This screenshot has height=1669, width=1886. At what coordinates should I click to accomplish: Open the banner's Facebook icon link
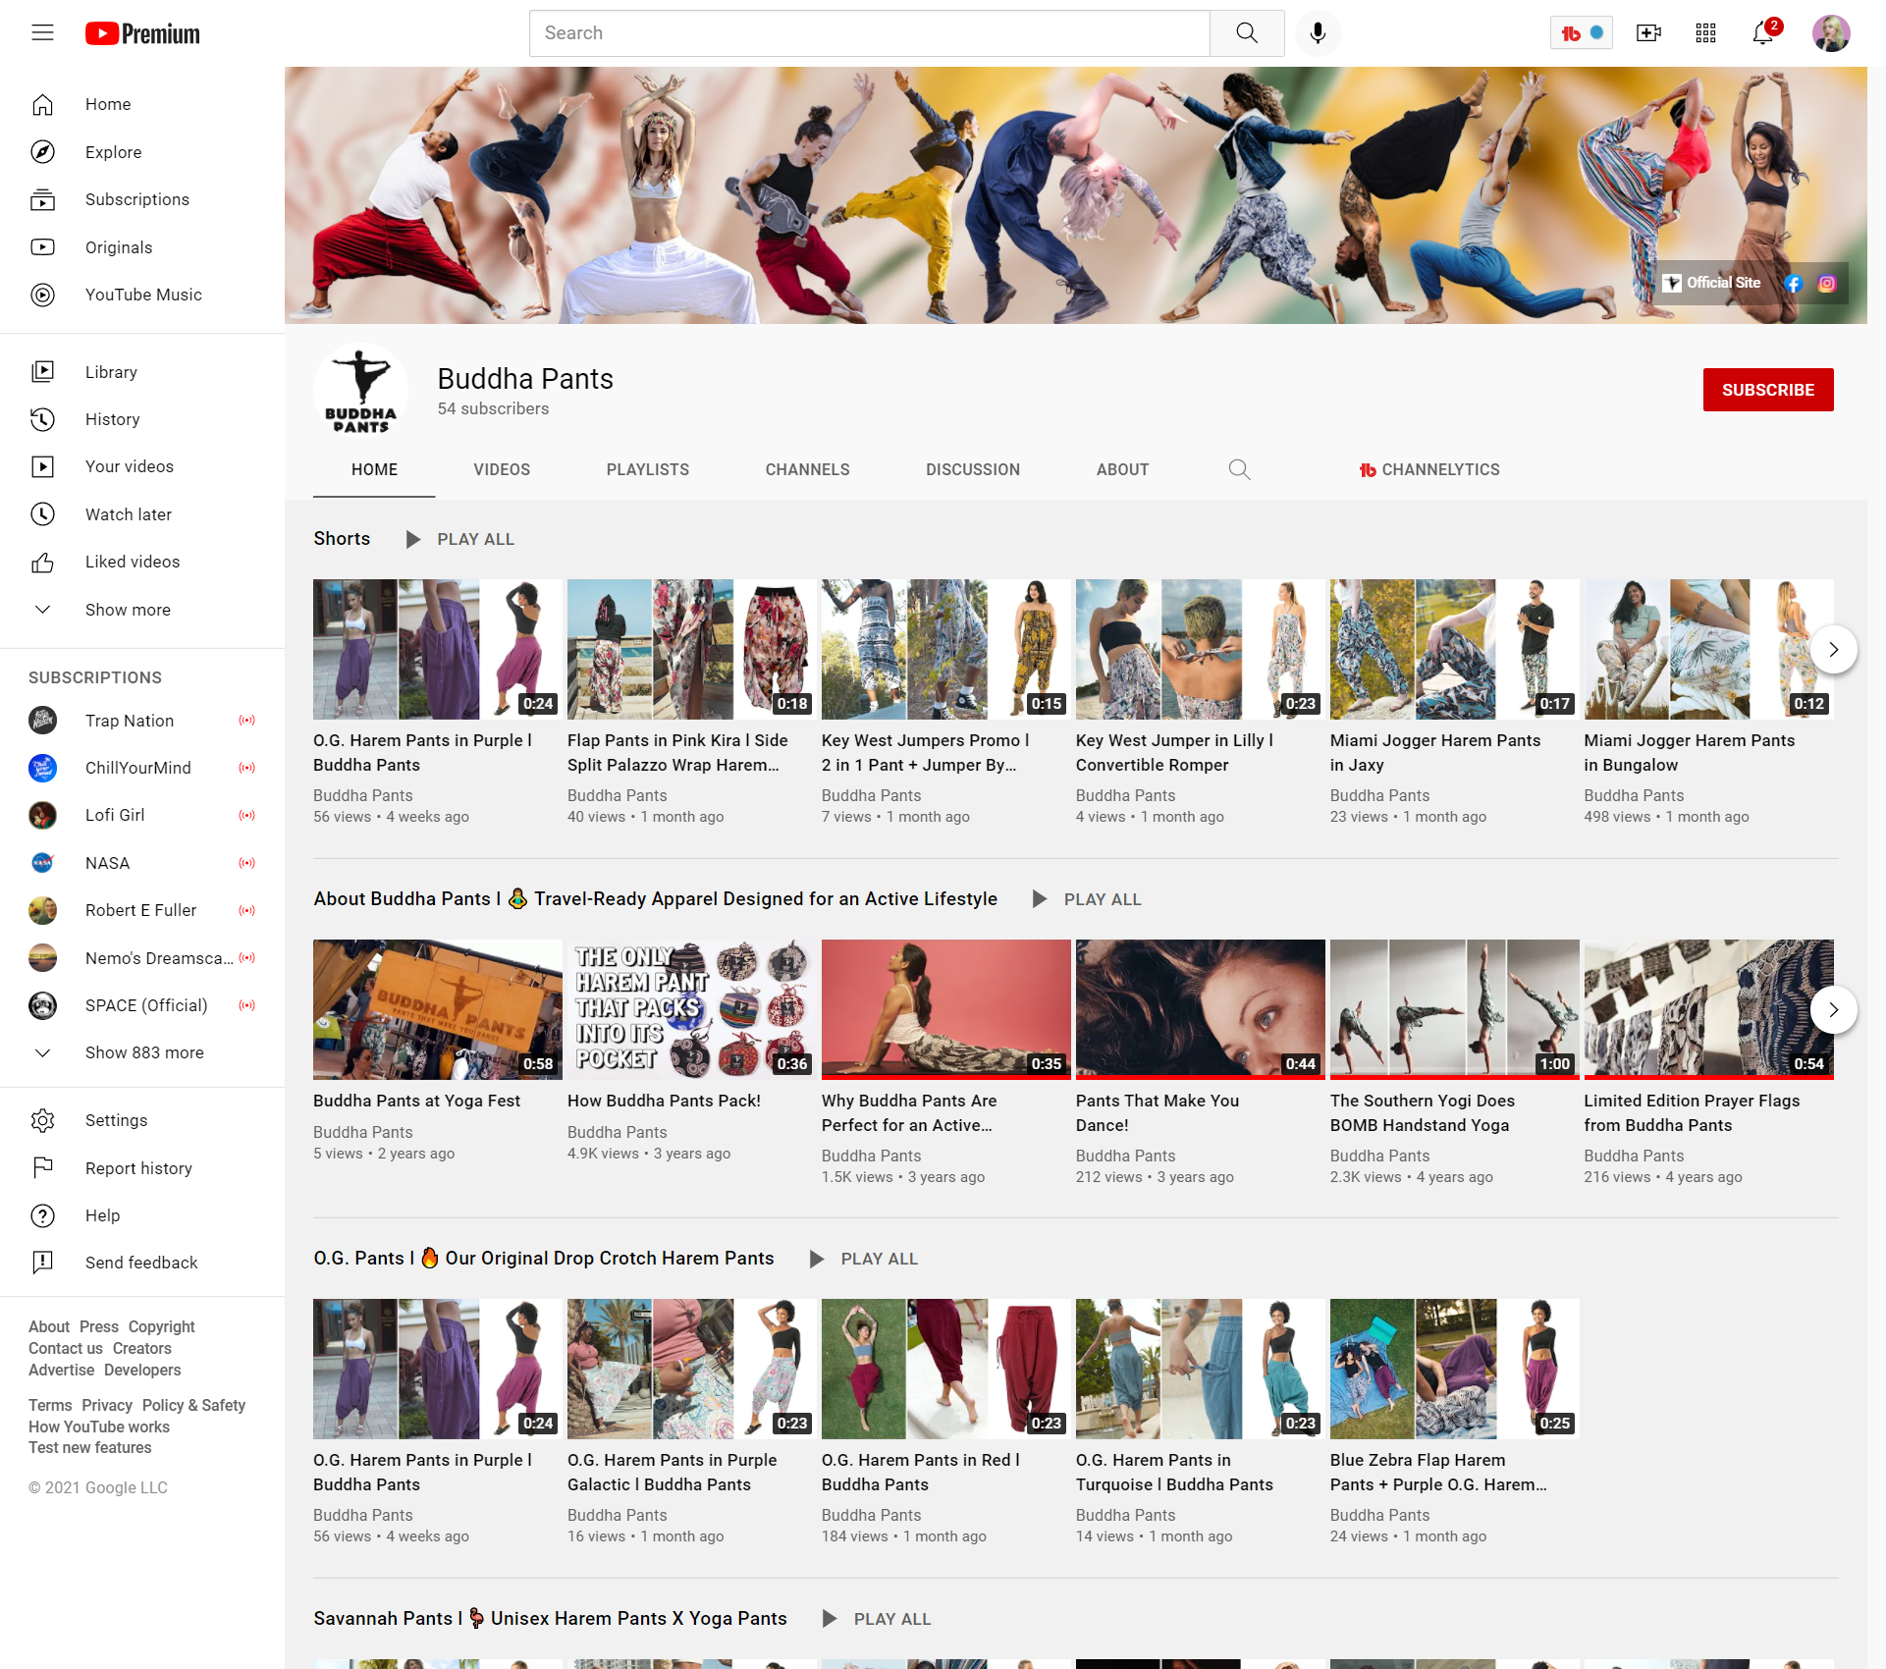coord(1794,284)
